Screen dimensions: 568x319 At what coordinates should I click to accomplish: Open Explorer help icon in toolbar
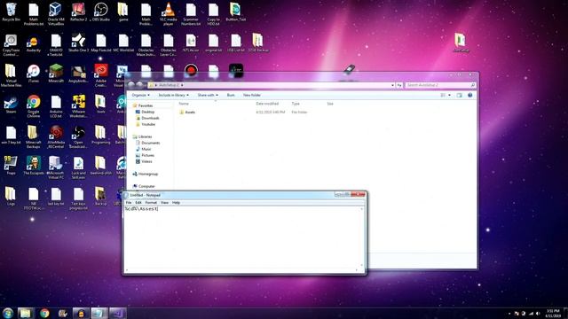469,95
